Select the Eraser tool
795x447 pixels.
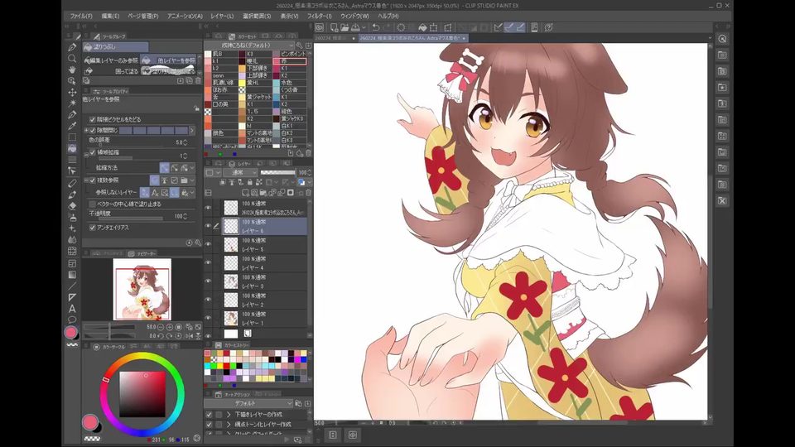pyautogui.click(x=73, y=206)
